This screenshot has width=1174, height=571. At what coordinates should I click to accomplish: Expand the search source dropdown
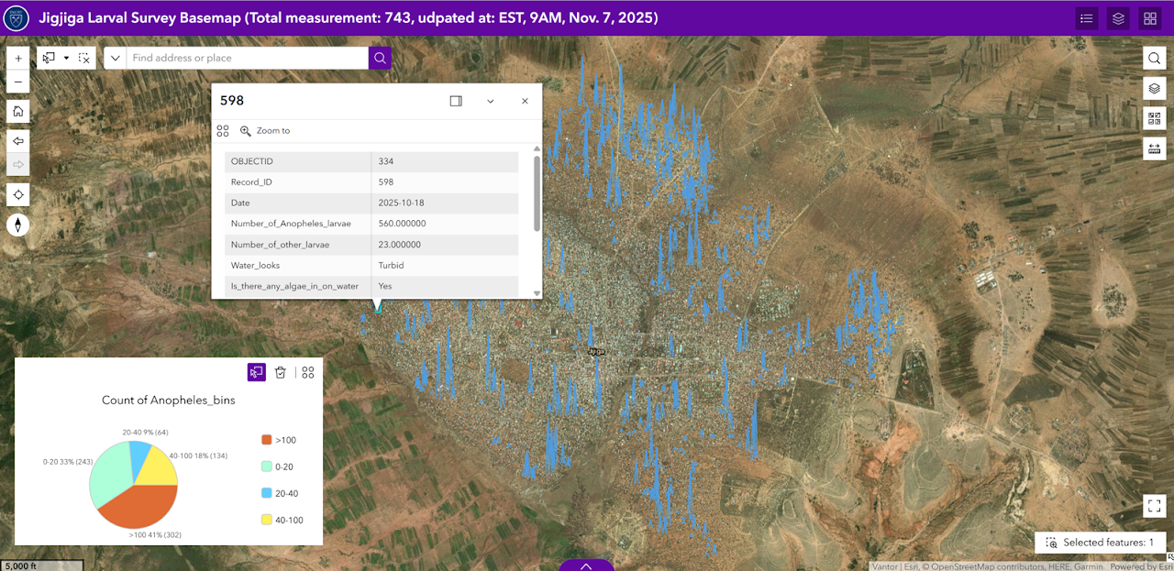click(116, 58)
